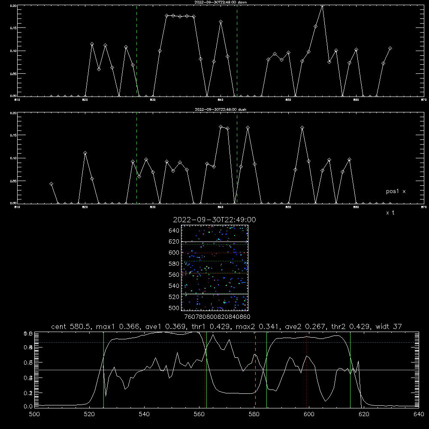Click bottom plot x-axis label 640

(419, 414)
